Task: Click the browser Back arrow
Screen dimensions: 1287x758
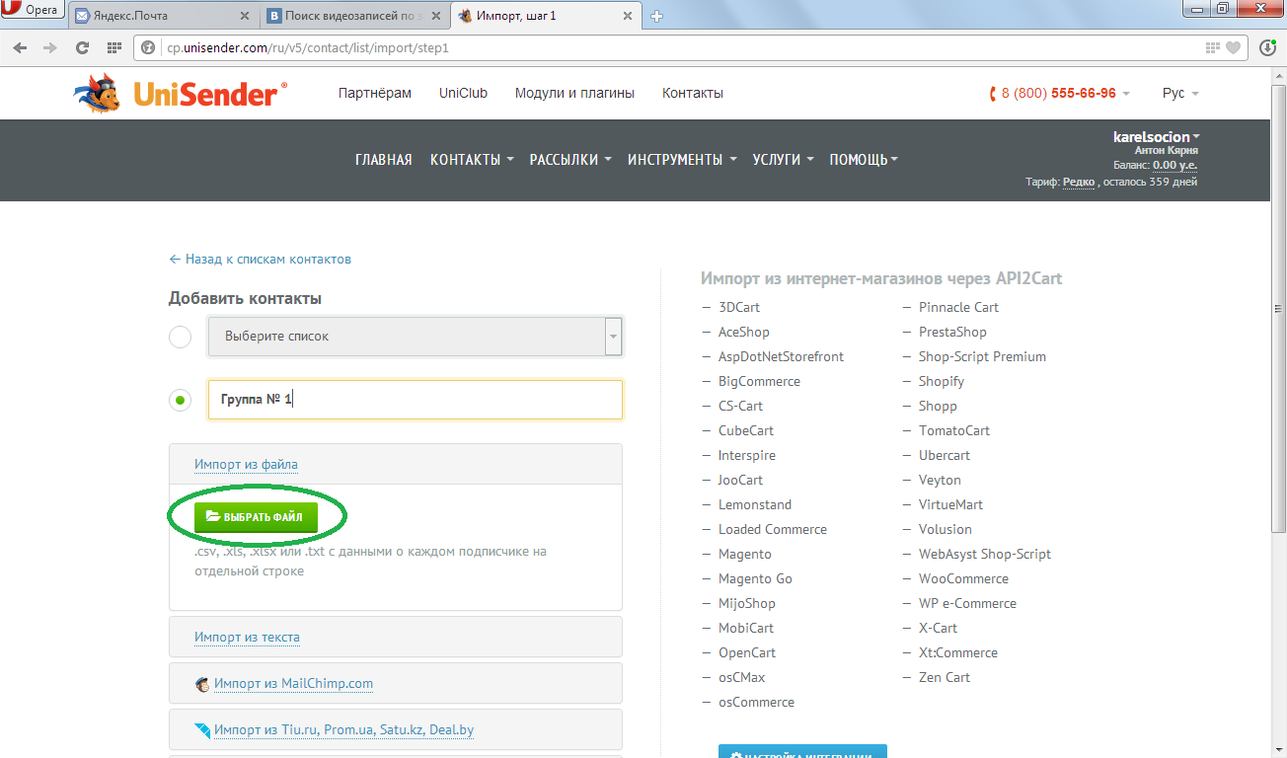Action: pos(21,47)
